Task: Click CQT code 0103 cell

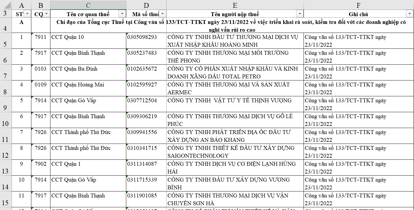Action: [41, 73]
